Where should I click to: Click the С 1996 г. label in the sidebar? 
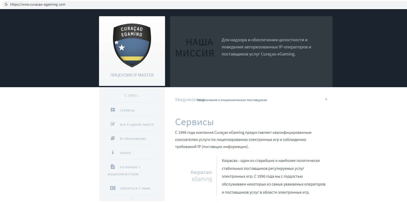point(132,96)
